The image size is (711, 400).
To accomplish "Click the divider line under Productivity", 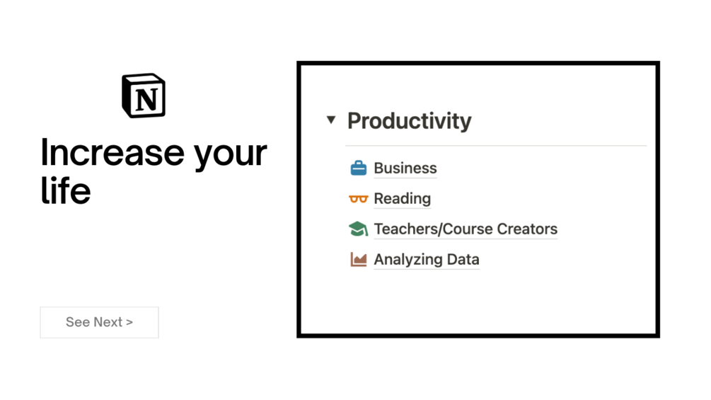I will (x=495, y=146).
